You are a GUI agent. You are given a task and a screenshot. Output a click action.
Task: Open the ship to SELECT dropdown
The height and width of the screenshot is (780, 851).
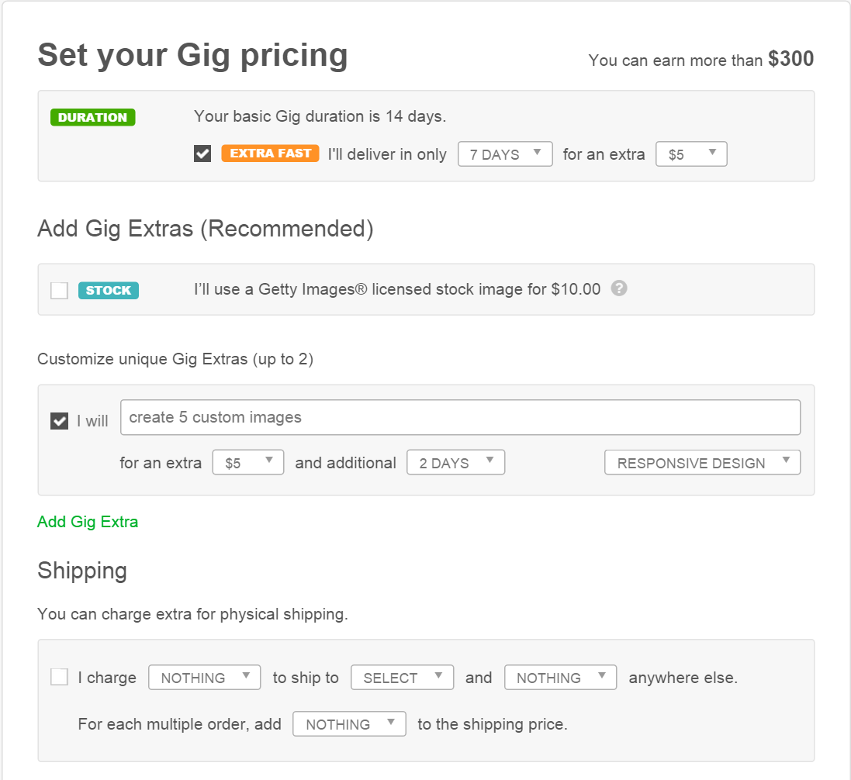click(x=402, y=678)
